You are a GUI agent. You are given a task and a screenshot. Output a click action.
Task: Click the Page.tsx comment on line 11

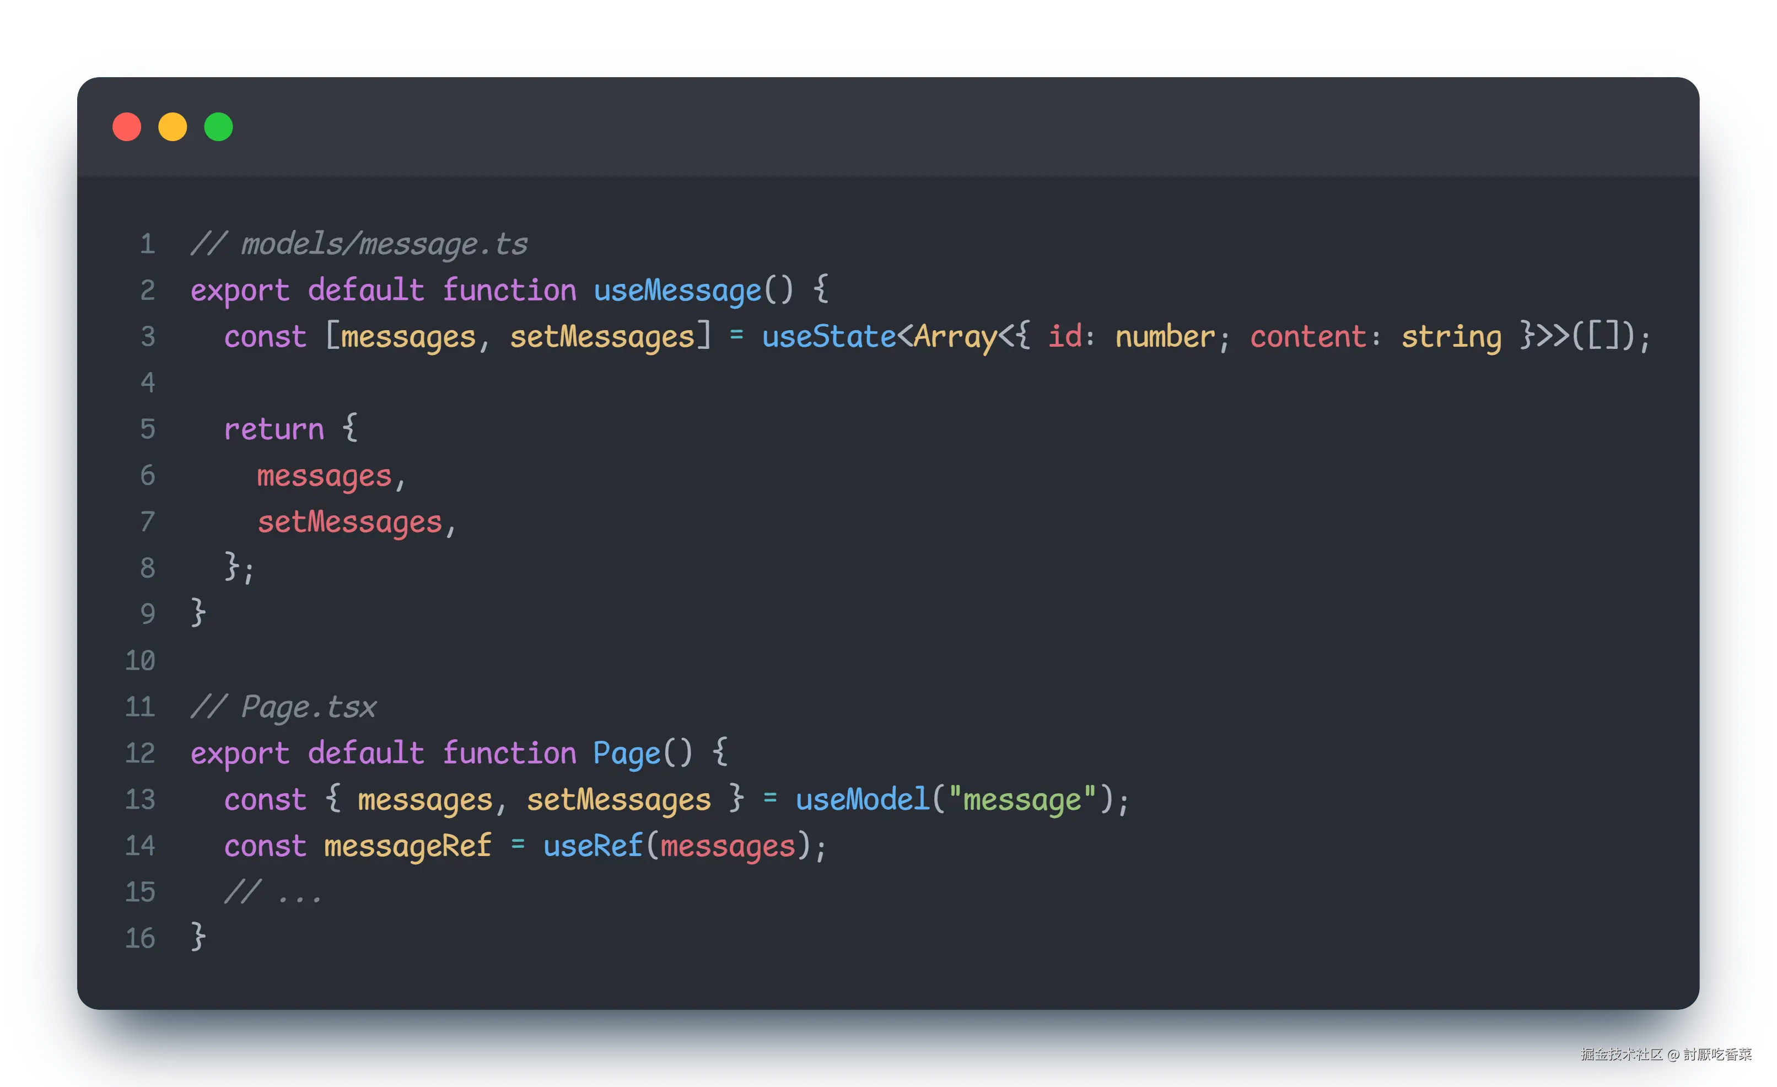click(x=283, y=707)
